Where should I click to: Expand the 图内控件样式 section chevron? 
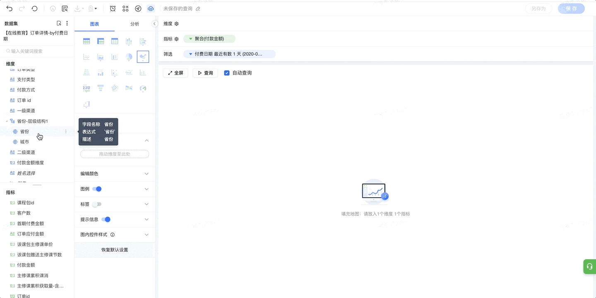[147, 235]
